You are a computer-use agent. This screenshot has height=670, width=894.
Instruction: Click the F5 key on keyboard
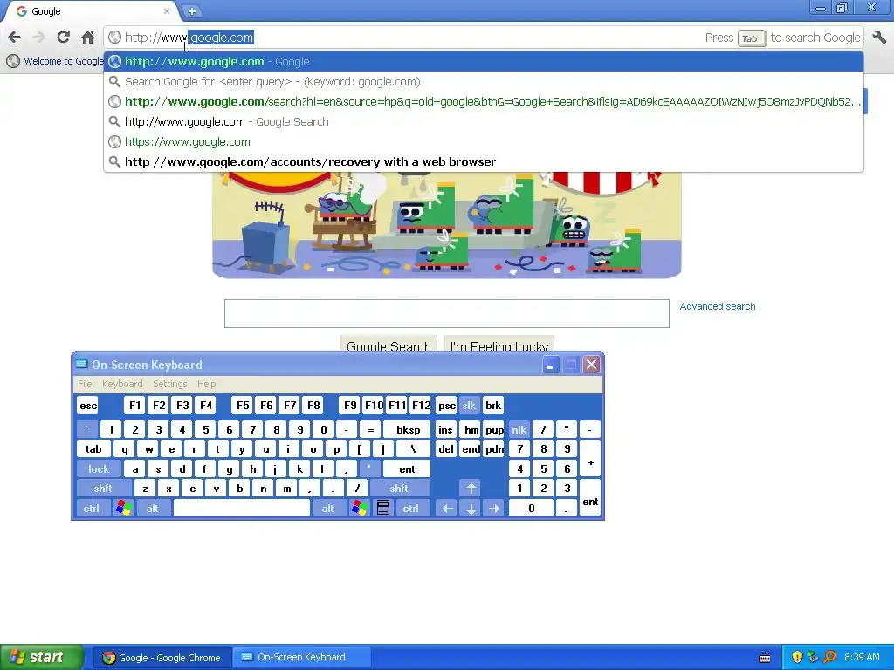tap(243, 405)
